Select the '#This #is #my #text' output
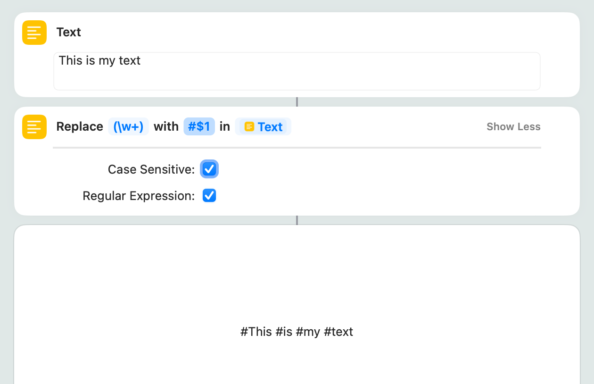Viewport: 594px width, 384px height. (297, 332)
